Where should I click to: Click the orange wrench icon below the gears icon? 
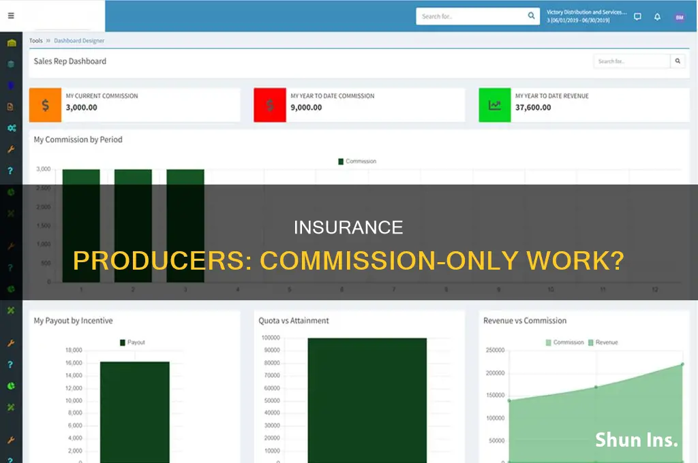click(11, 149)
